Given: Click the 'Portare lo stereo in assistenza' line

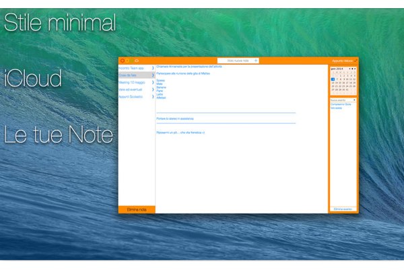Looking at the screenshot, I should (175, 119).
